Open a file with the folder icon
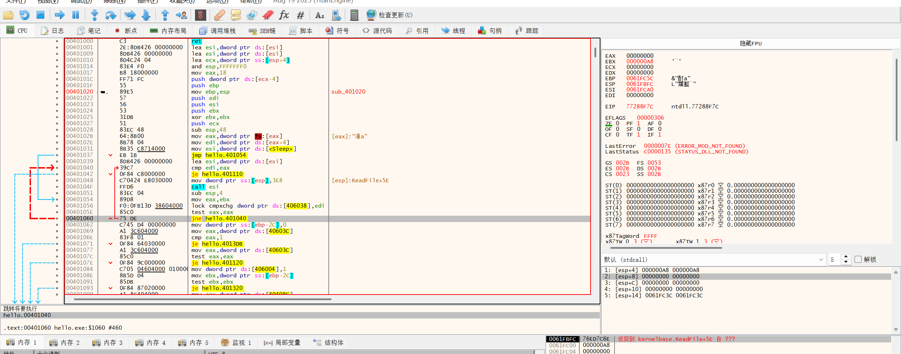This screenshot has width=901, height=354. (8, 15)
